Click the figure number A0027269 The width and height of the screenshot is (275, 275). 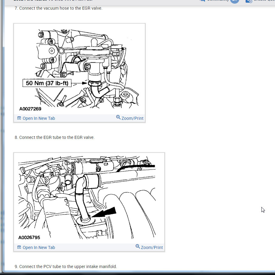point(30,109)
